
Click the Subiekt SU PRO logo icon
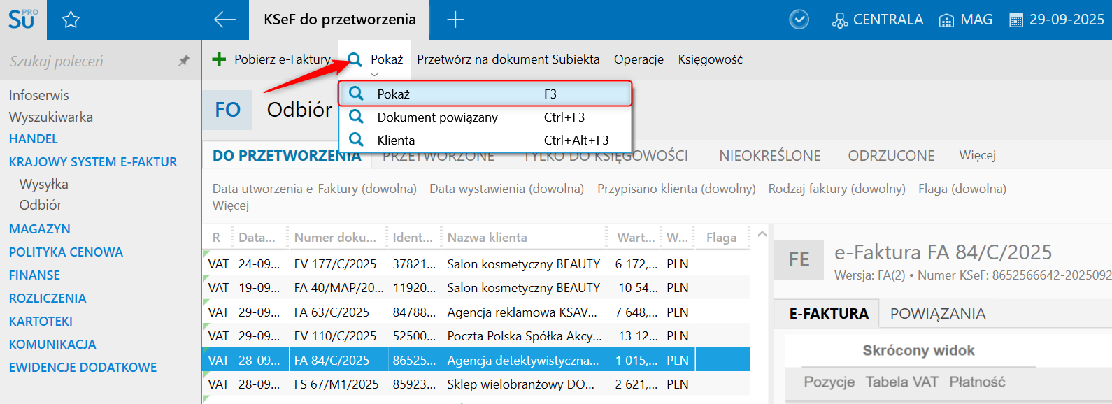point(23,19)
